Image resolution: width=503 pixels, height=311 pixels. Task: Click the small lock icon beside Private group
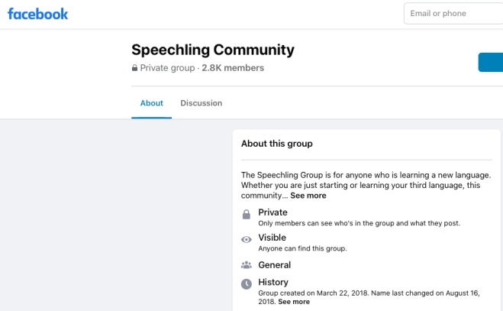pos(135,68)
